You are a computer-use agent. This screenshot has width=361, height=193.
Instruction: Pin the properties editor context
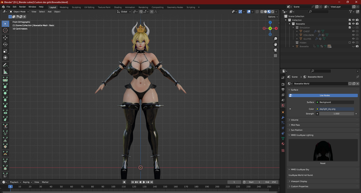click(x=357, y=77)
